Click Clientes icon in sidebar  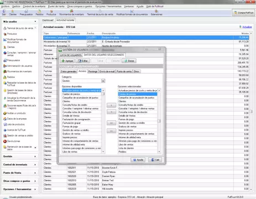tap(5, 47)
